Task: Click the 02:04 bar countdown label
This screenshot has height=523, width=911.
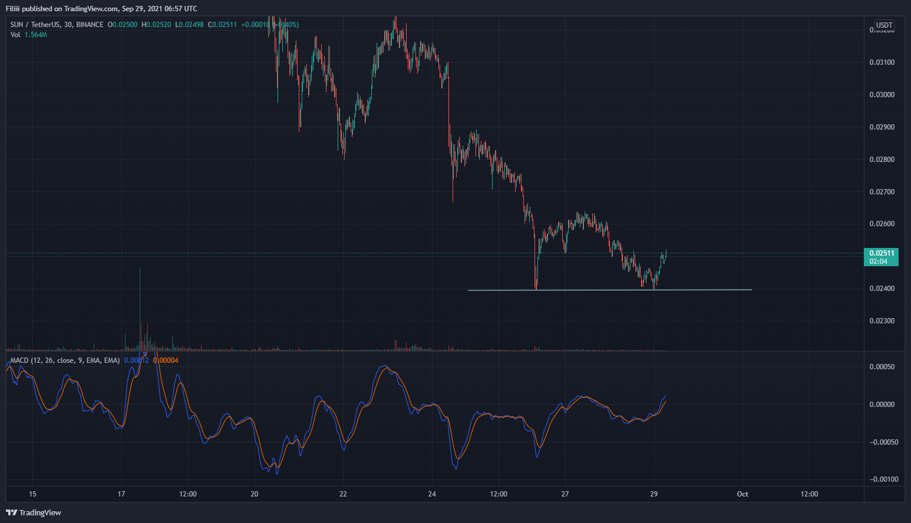Action: (x=878, y=261)
